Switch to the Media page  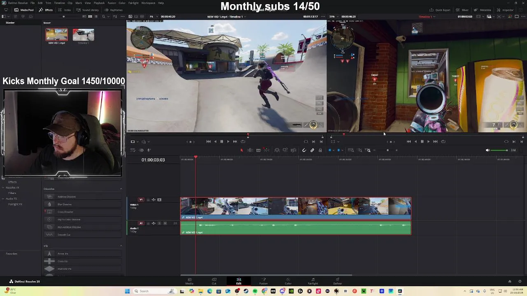[x=189, y=281]
